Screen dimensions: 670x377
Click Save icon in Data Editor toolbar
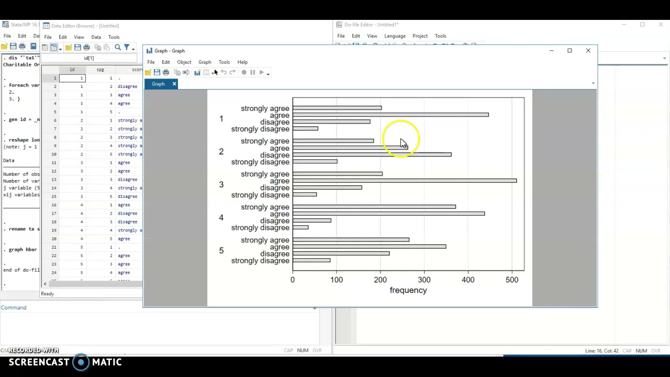coord(77,47)
